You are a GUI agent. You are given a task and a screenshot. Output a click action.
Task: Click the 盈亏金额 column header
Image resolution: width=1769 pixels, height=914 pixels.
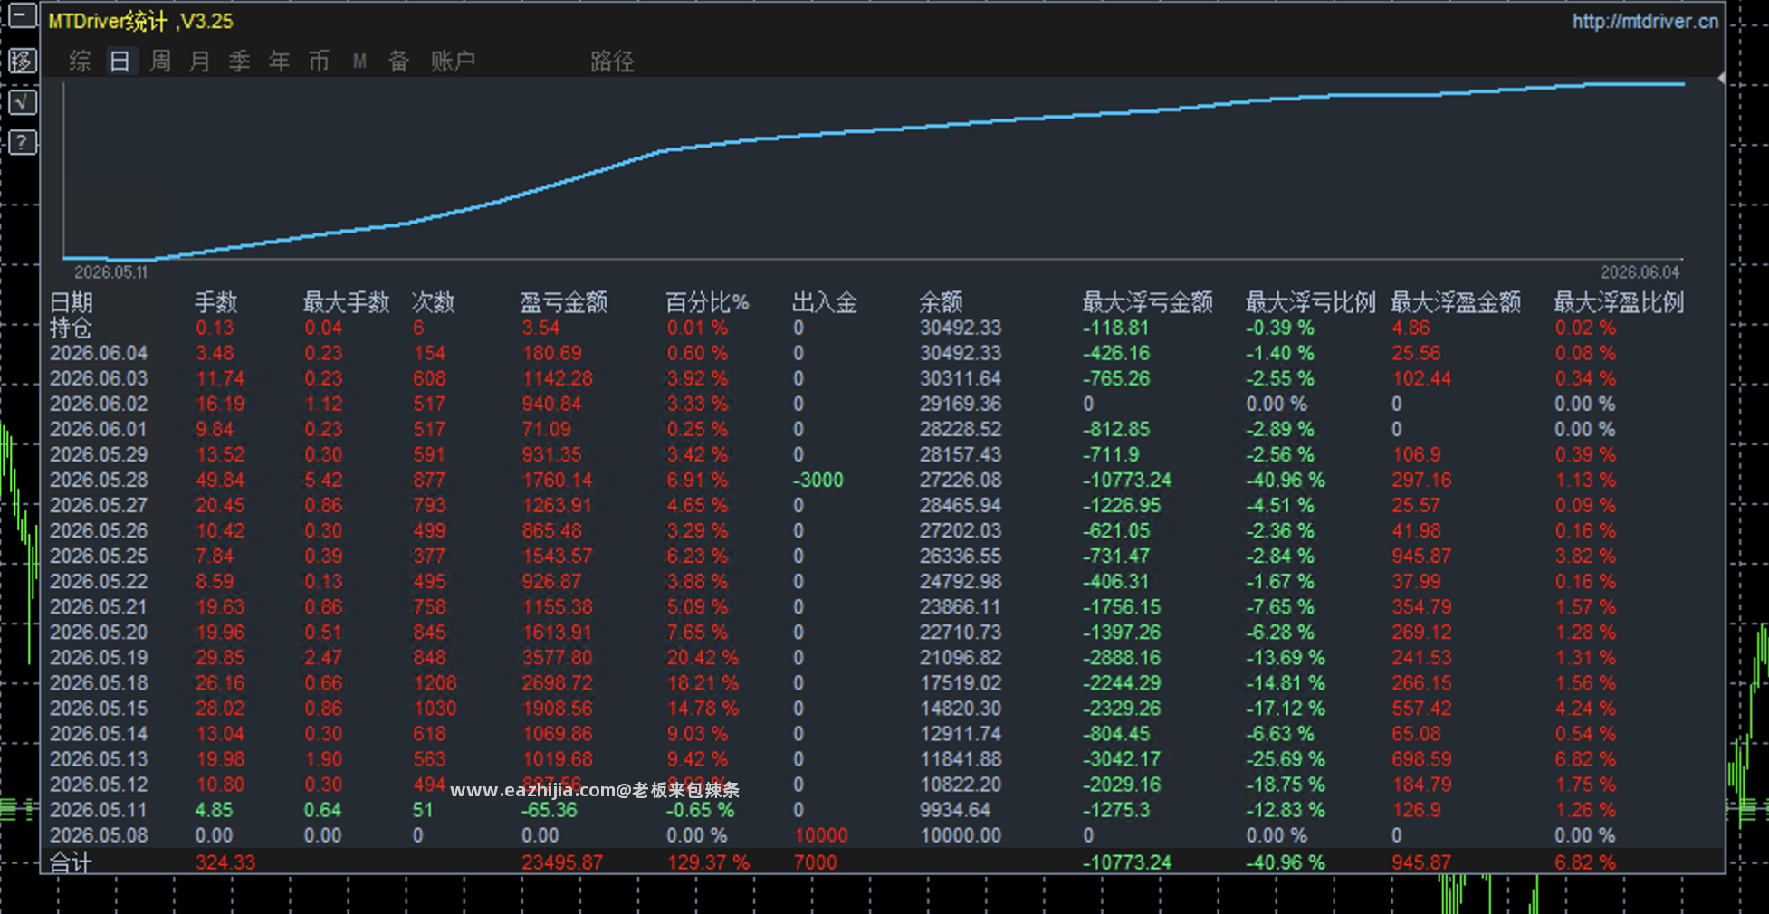tap(564, 302)
